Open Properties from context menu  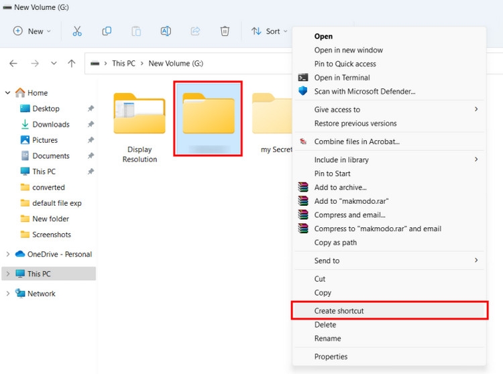click(x=389, y=357)
